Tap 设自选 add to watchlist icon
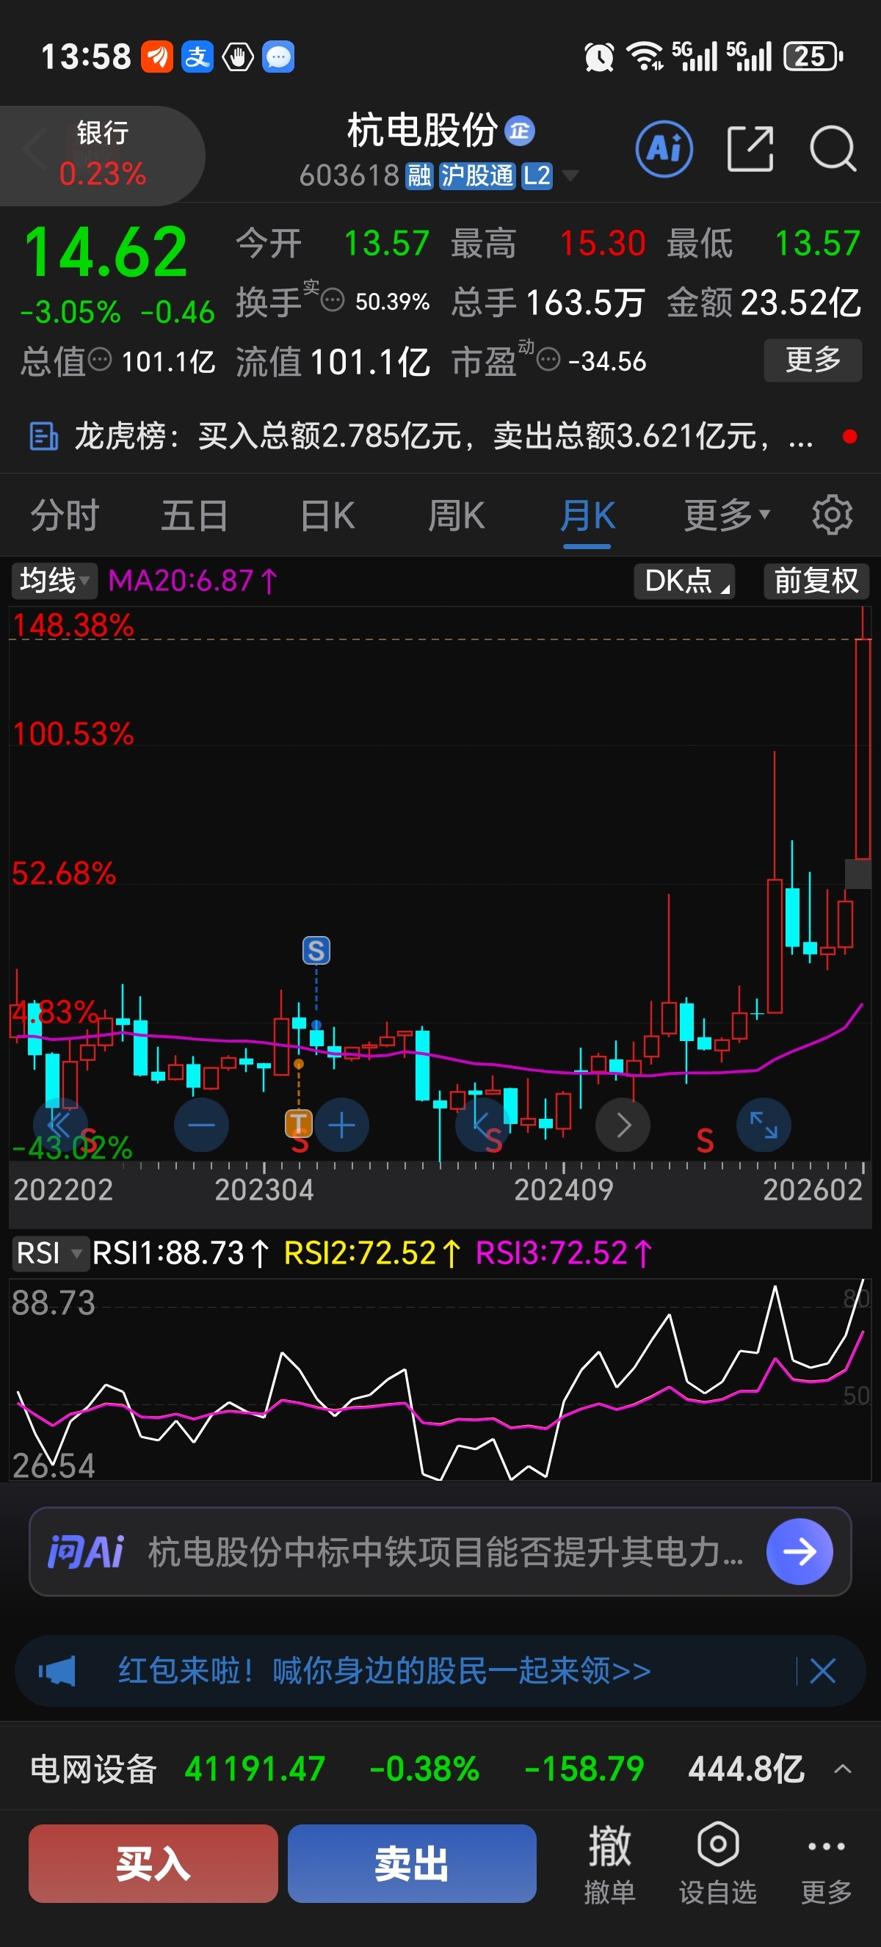881x1947 pixels. [718, 1863]
